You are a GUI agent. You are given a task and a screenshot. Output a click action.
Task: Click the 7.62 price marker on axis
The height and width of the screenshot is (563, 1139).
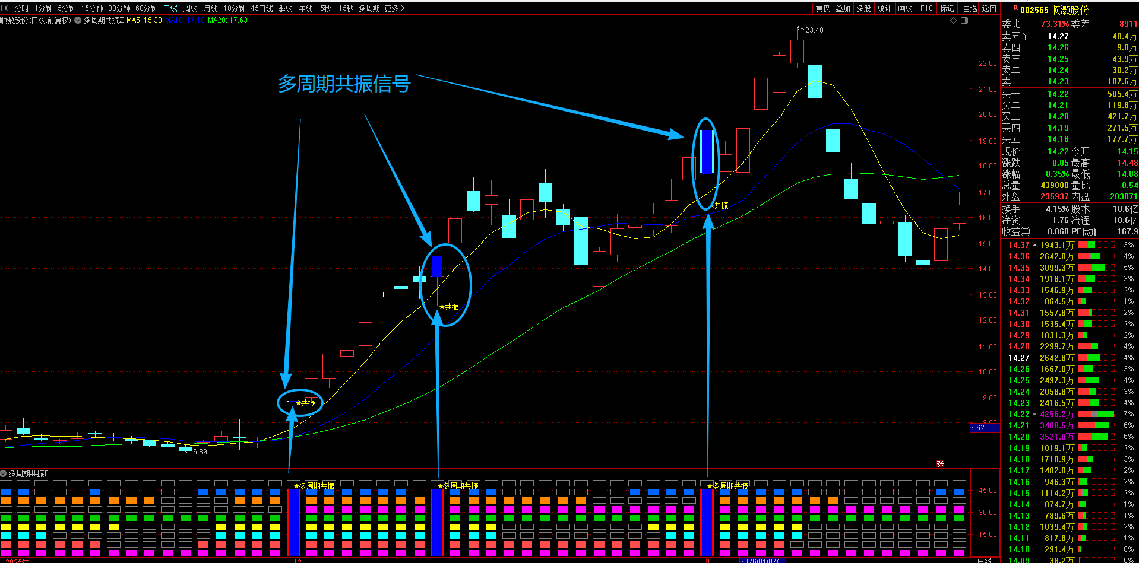point(985,428)
